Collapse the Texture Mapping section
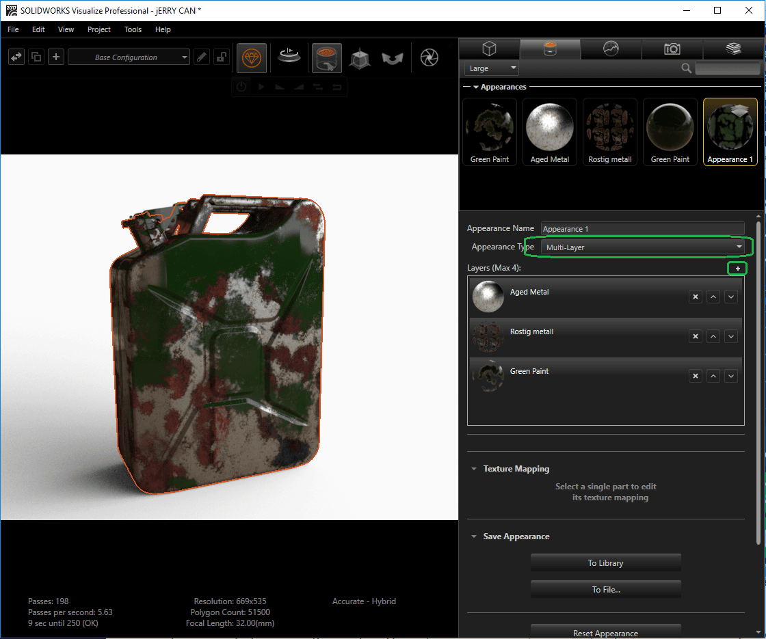766x639 pixels. click(474, 469)
